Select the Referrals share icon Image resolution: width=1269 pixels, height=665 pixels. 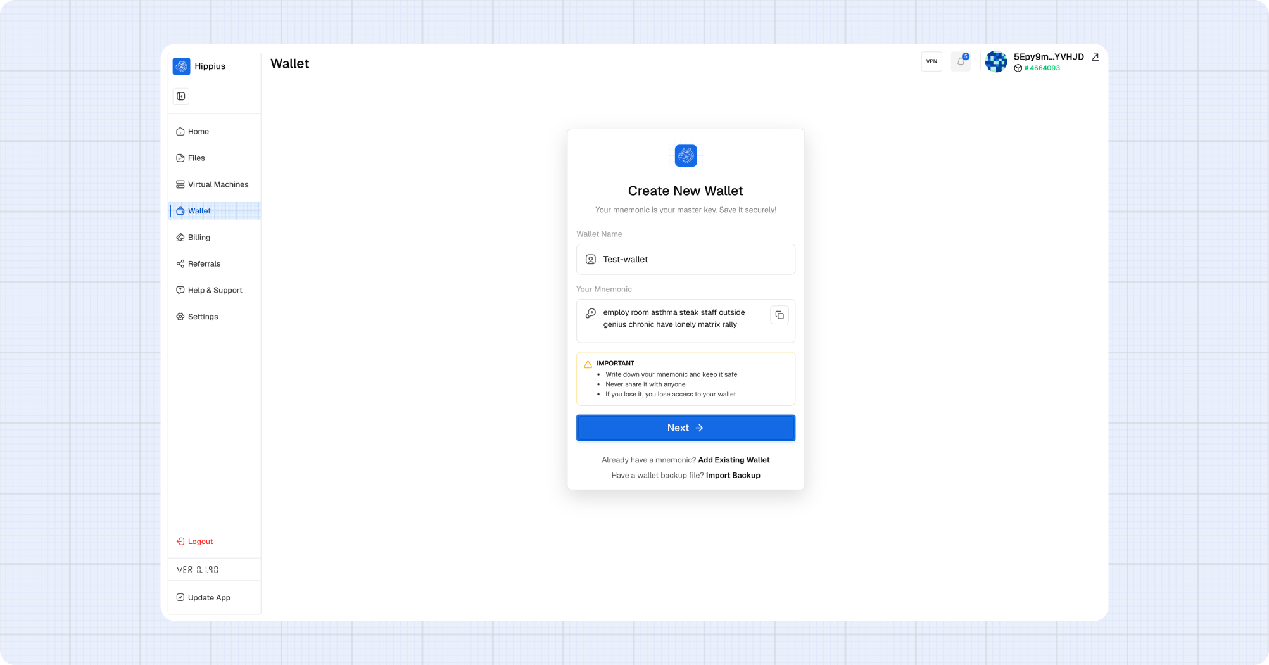pos(180,263)
